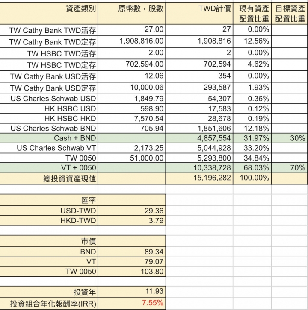The height and width of the screenshot is (310, 308).
Task: Click the TWD value 28,678
Action: pos(199,118)
